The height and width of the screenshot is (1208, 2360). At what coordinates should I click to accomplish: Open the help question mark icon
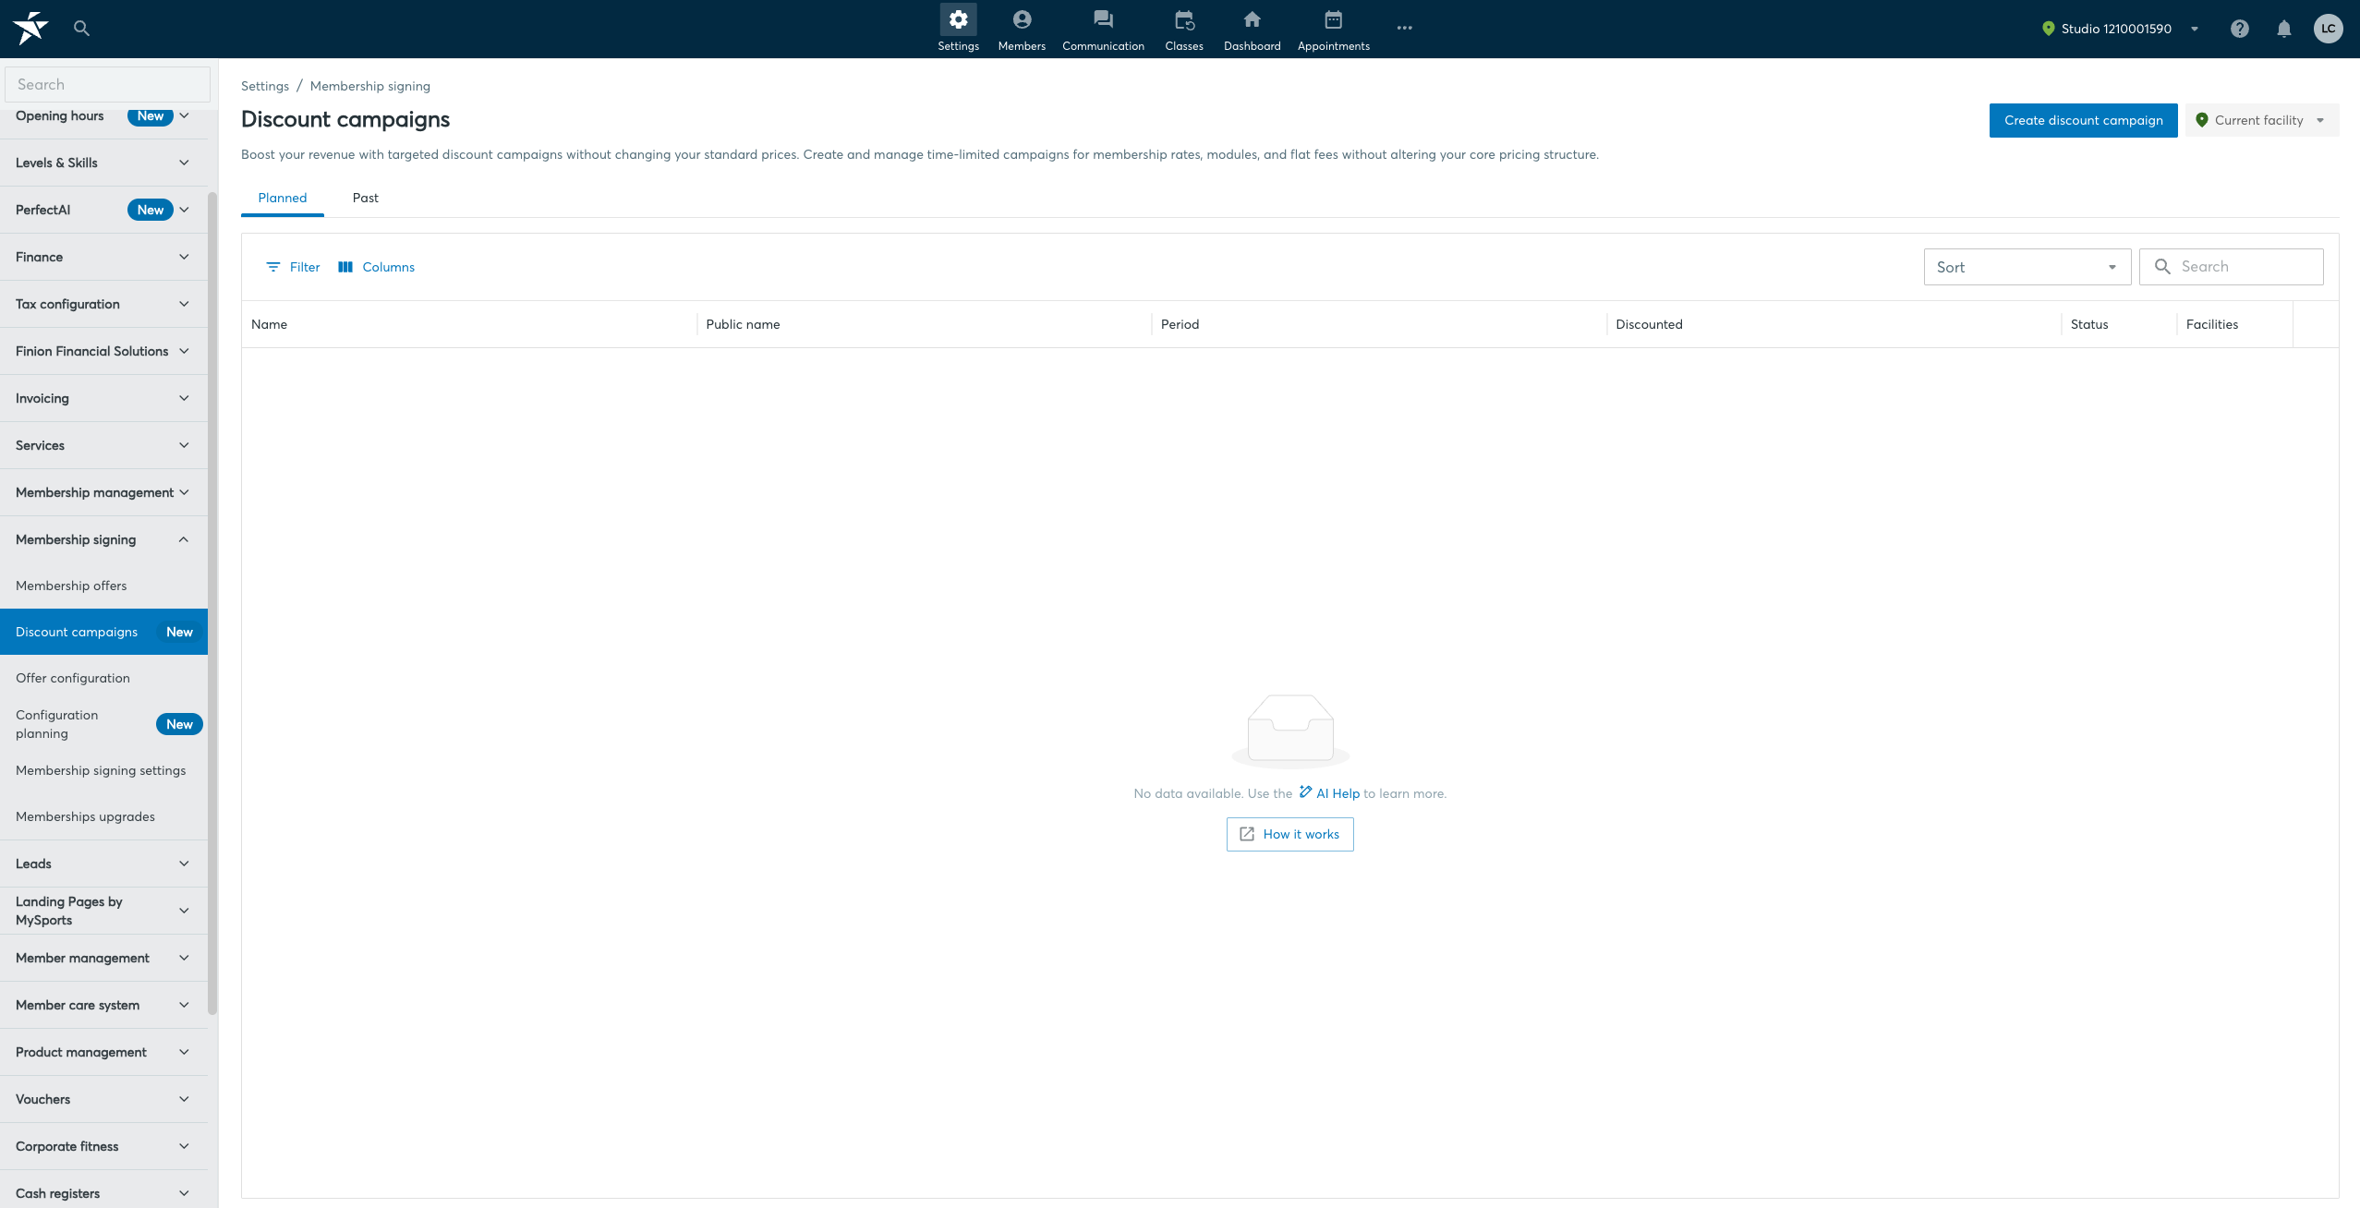pos(2239,29)
